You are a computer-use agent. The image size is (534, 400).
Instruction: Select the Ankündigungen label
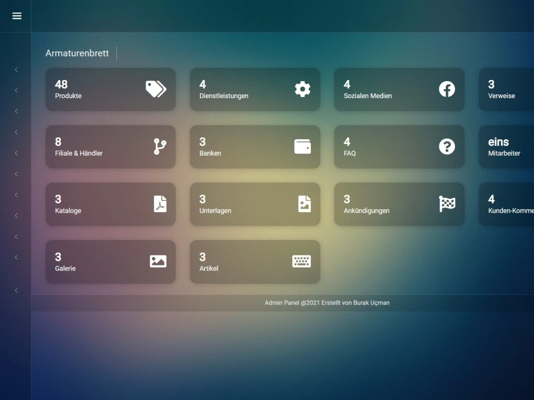click(366, 211)
